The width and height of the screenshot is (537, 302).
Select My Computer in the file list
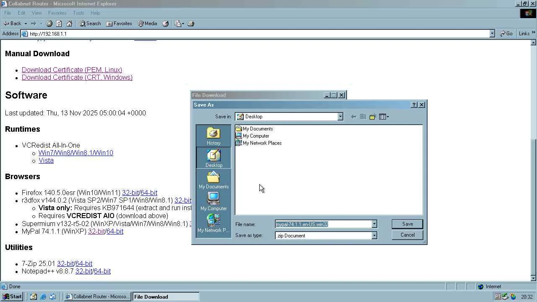253,136
